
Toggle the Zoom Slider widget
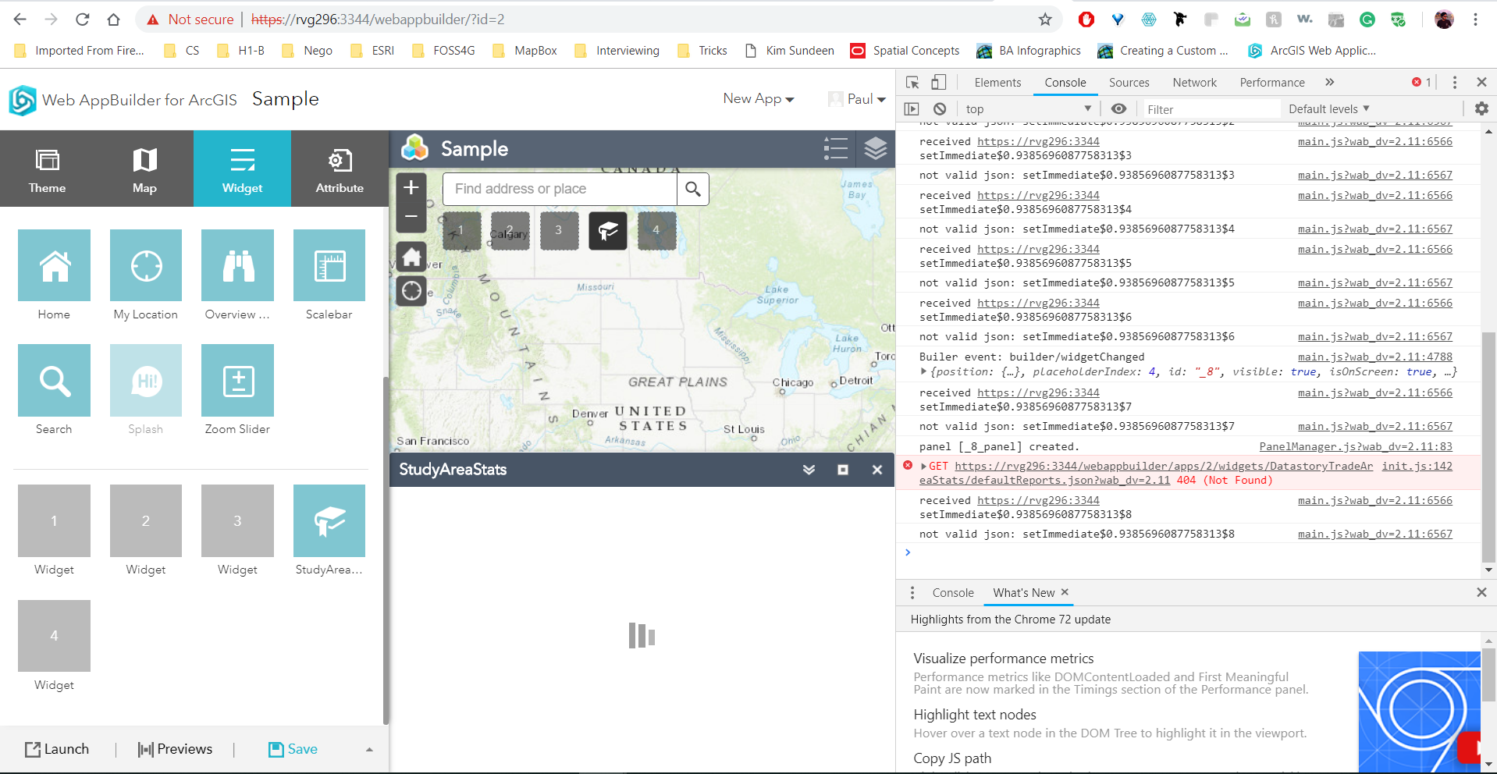click(237, 380)
